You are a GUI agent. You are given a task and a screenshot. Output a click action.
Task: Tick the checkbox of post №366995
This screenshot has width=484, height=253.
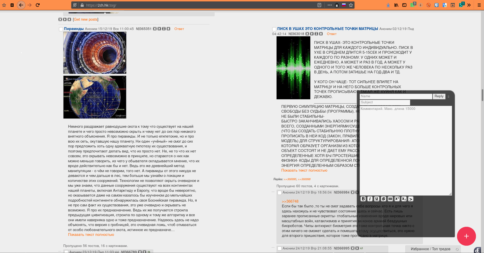click(x=280, y=249)
